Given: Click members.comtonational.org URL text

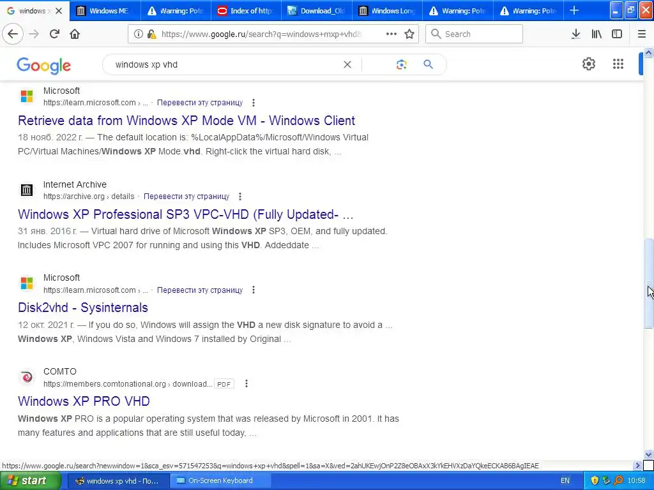Looking at the screenshot, I should click(127, 383).
